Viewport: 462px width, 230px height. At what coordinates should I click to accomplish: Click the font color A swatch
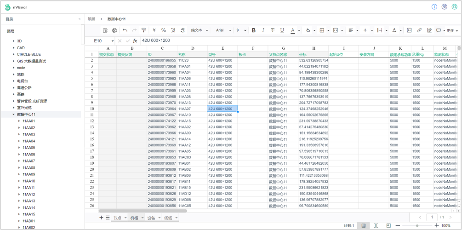[292, 30]
